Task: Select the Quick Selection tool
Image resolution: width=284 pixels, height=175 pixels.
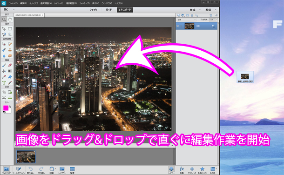Action: point(10,34)
